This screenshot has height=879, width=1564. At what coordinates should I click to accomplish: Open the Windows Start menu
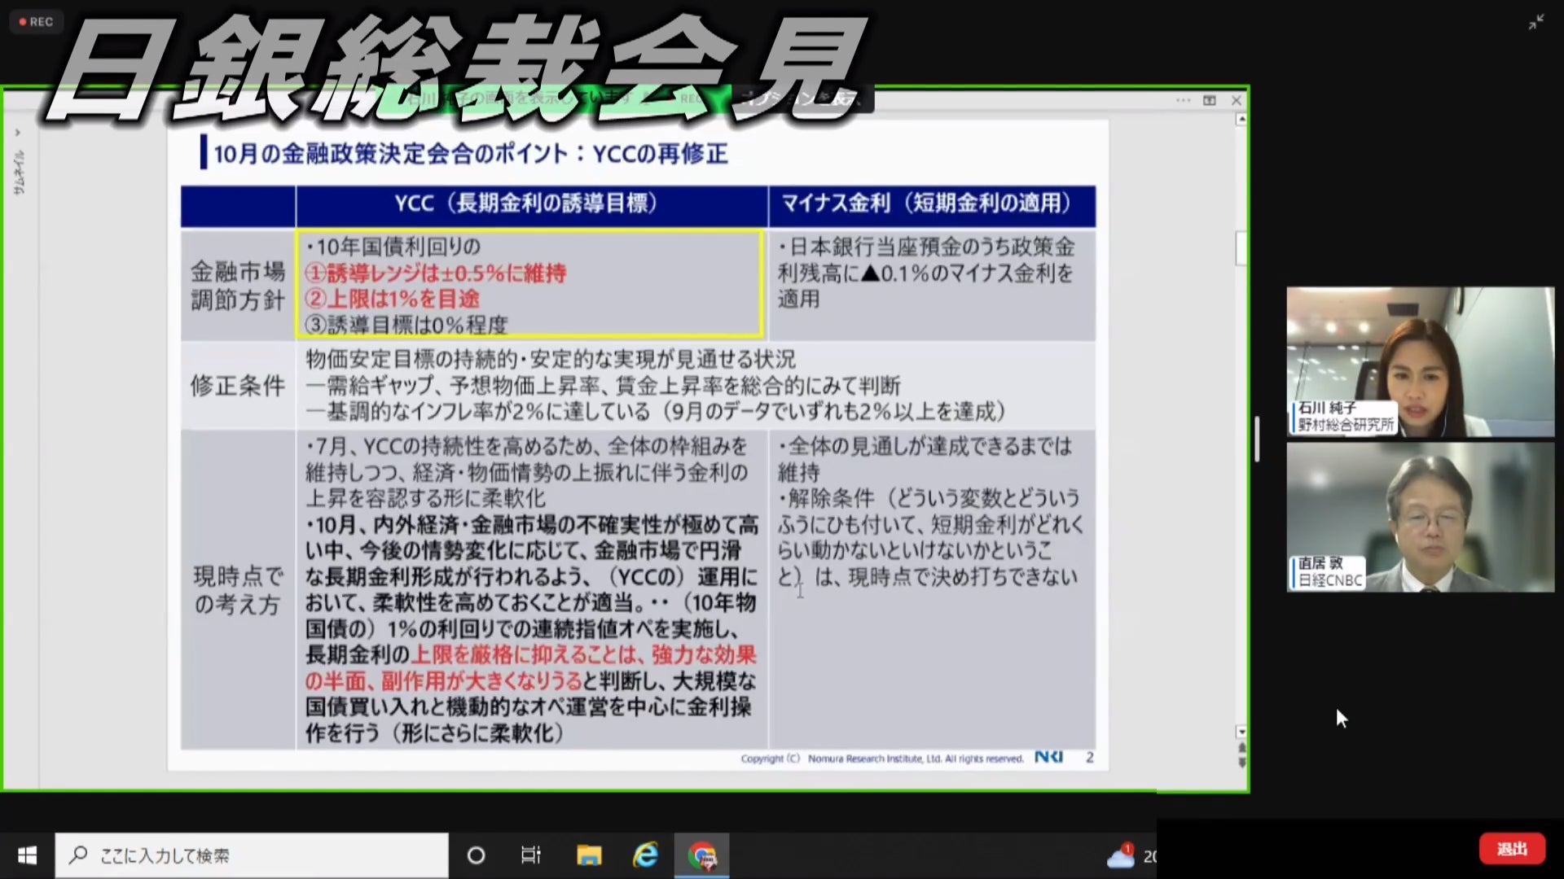pyautogui.click(x=27, y=855)
